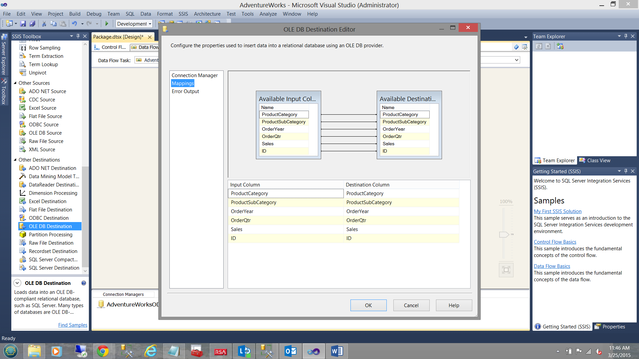This screenshot has height=359, width=639.
Task: Click the designer zoom slider handle
Action: [504, 235]
